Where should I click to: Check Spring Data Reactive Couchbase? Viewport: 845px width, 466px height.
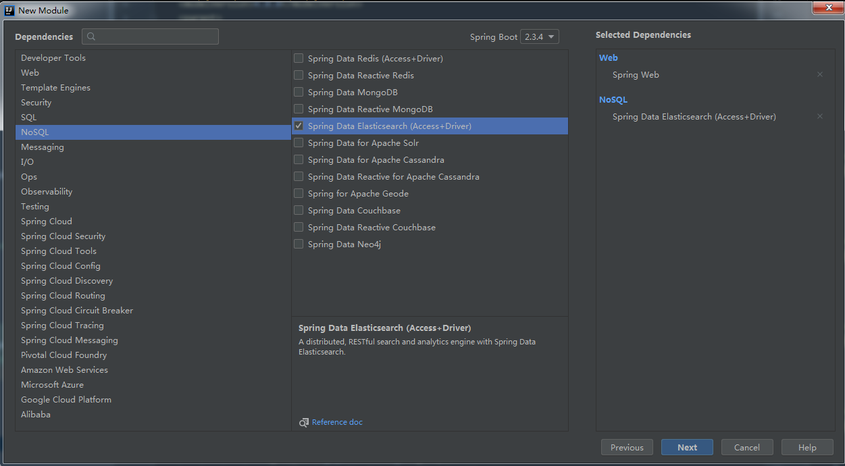click(x=299, y=228)
